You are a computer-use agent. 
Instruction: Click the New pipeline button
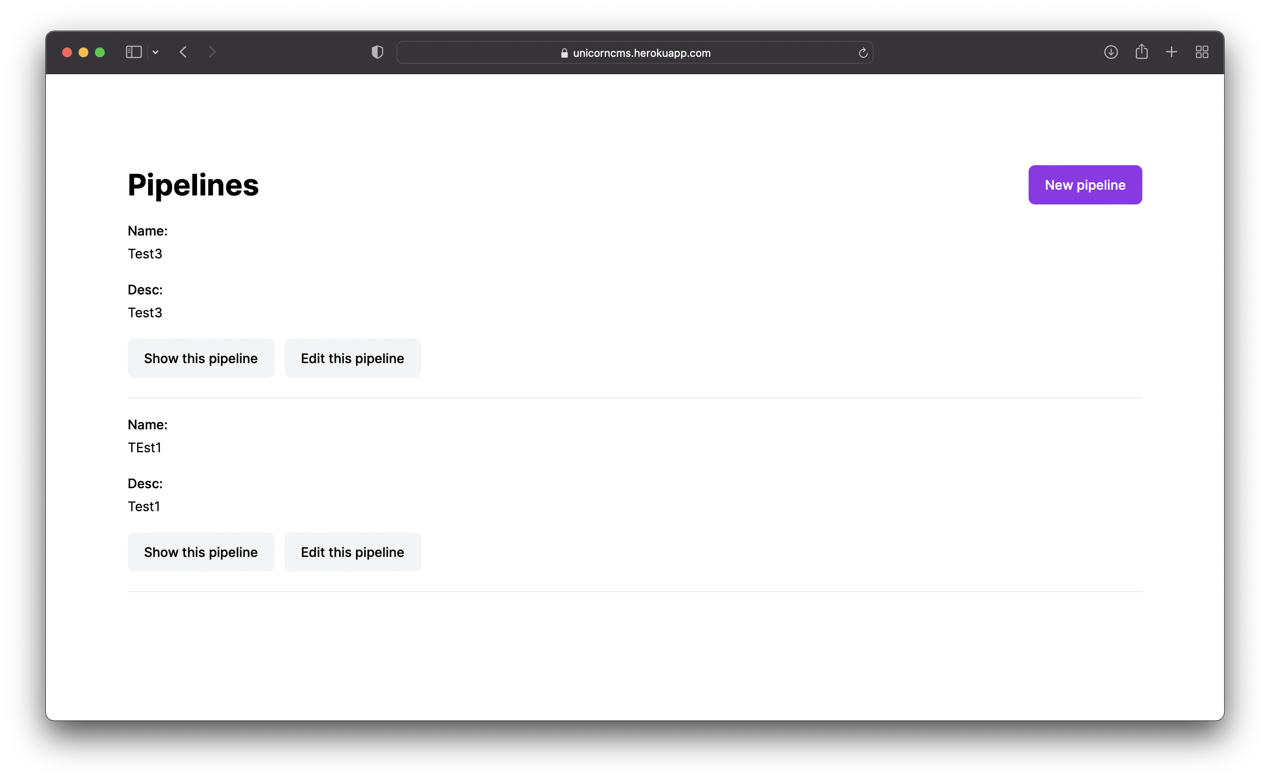pos(1085,185)
